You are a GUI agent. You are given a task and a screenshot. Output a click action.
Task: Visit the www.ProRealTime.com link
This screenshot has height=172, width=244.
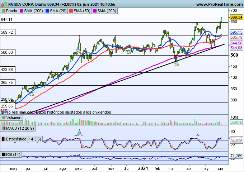coord(219,4)
